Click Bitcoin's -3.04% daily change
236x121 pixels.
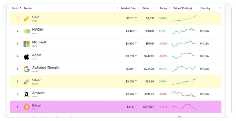163,107
